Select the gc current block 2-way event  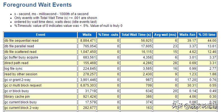22,108
